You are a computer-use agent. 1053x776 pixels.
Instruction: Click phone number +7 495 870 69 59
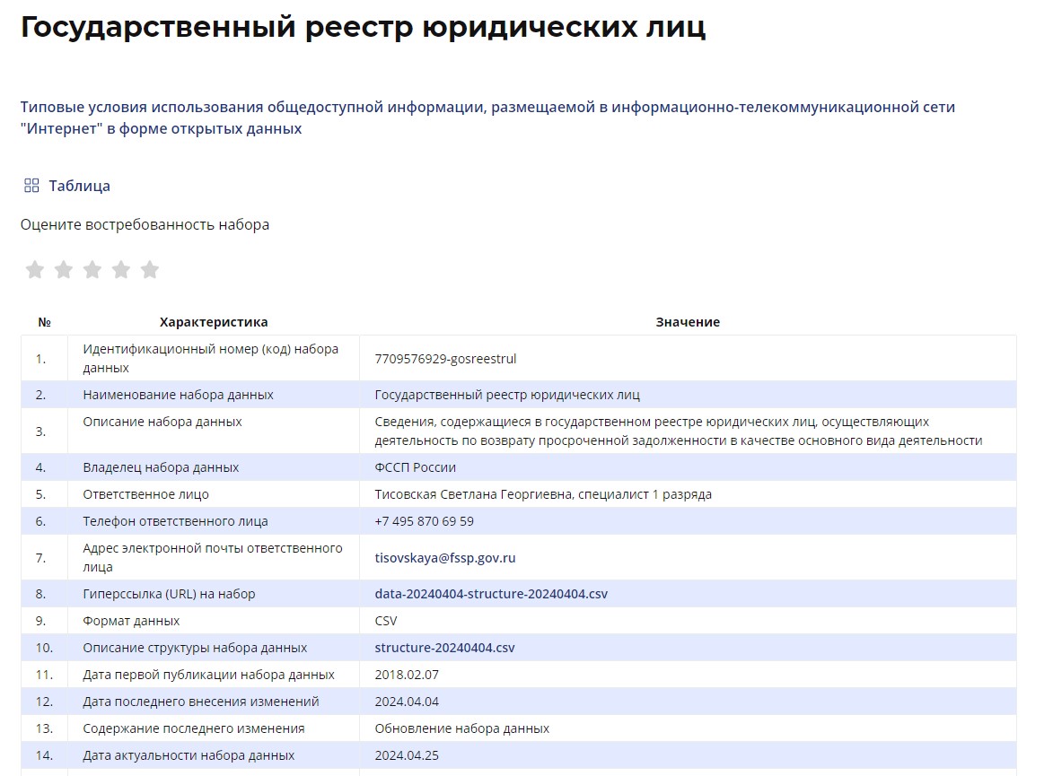click(x=424, y=521)
